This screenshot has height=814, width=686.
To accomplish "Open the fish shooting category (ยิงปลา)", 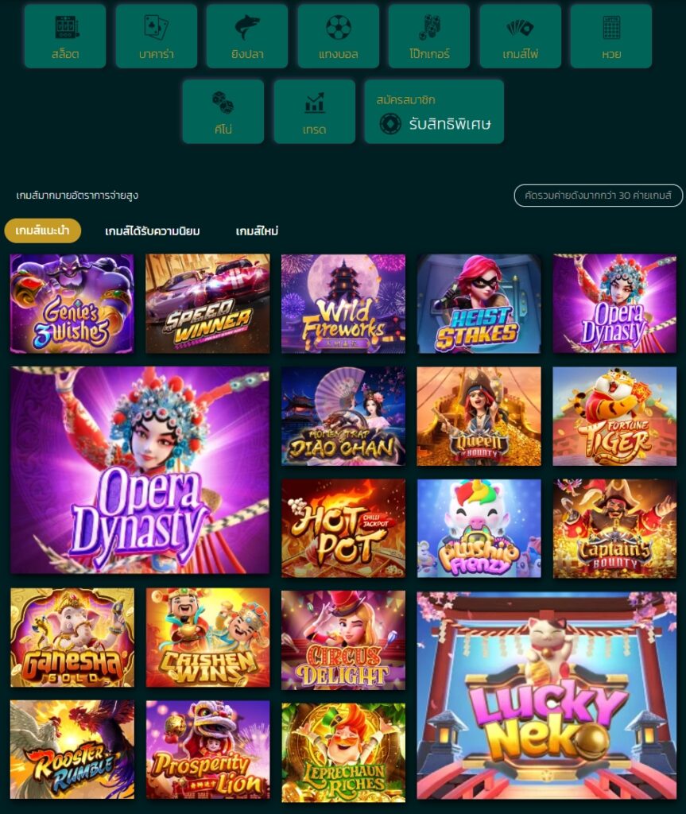I will click(x=247, y=36).
